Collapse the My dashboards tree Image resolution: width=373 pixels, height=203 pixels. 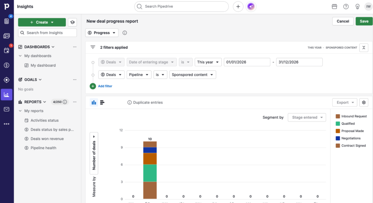pyautogui.click(x=20, y=56)
